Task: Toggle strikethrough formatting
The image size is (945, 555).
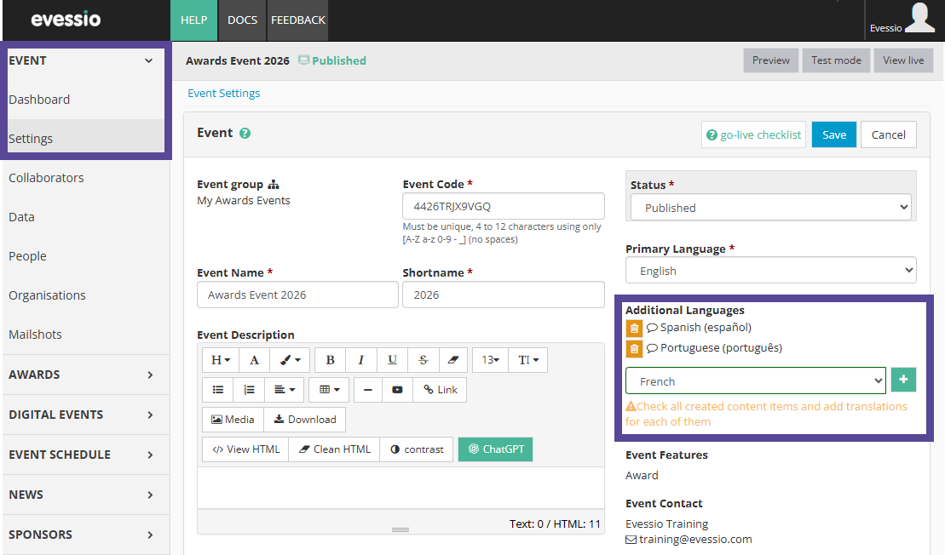Action: [x=424, y=360]
